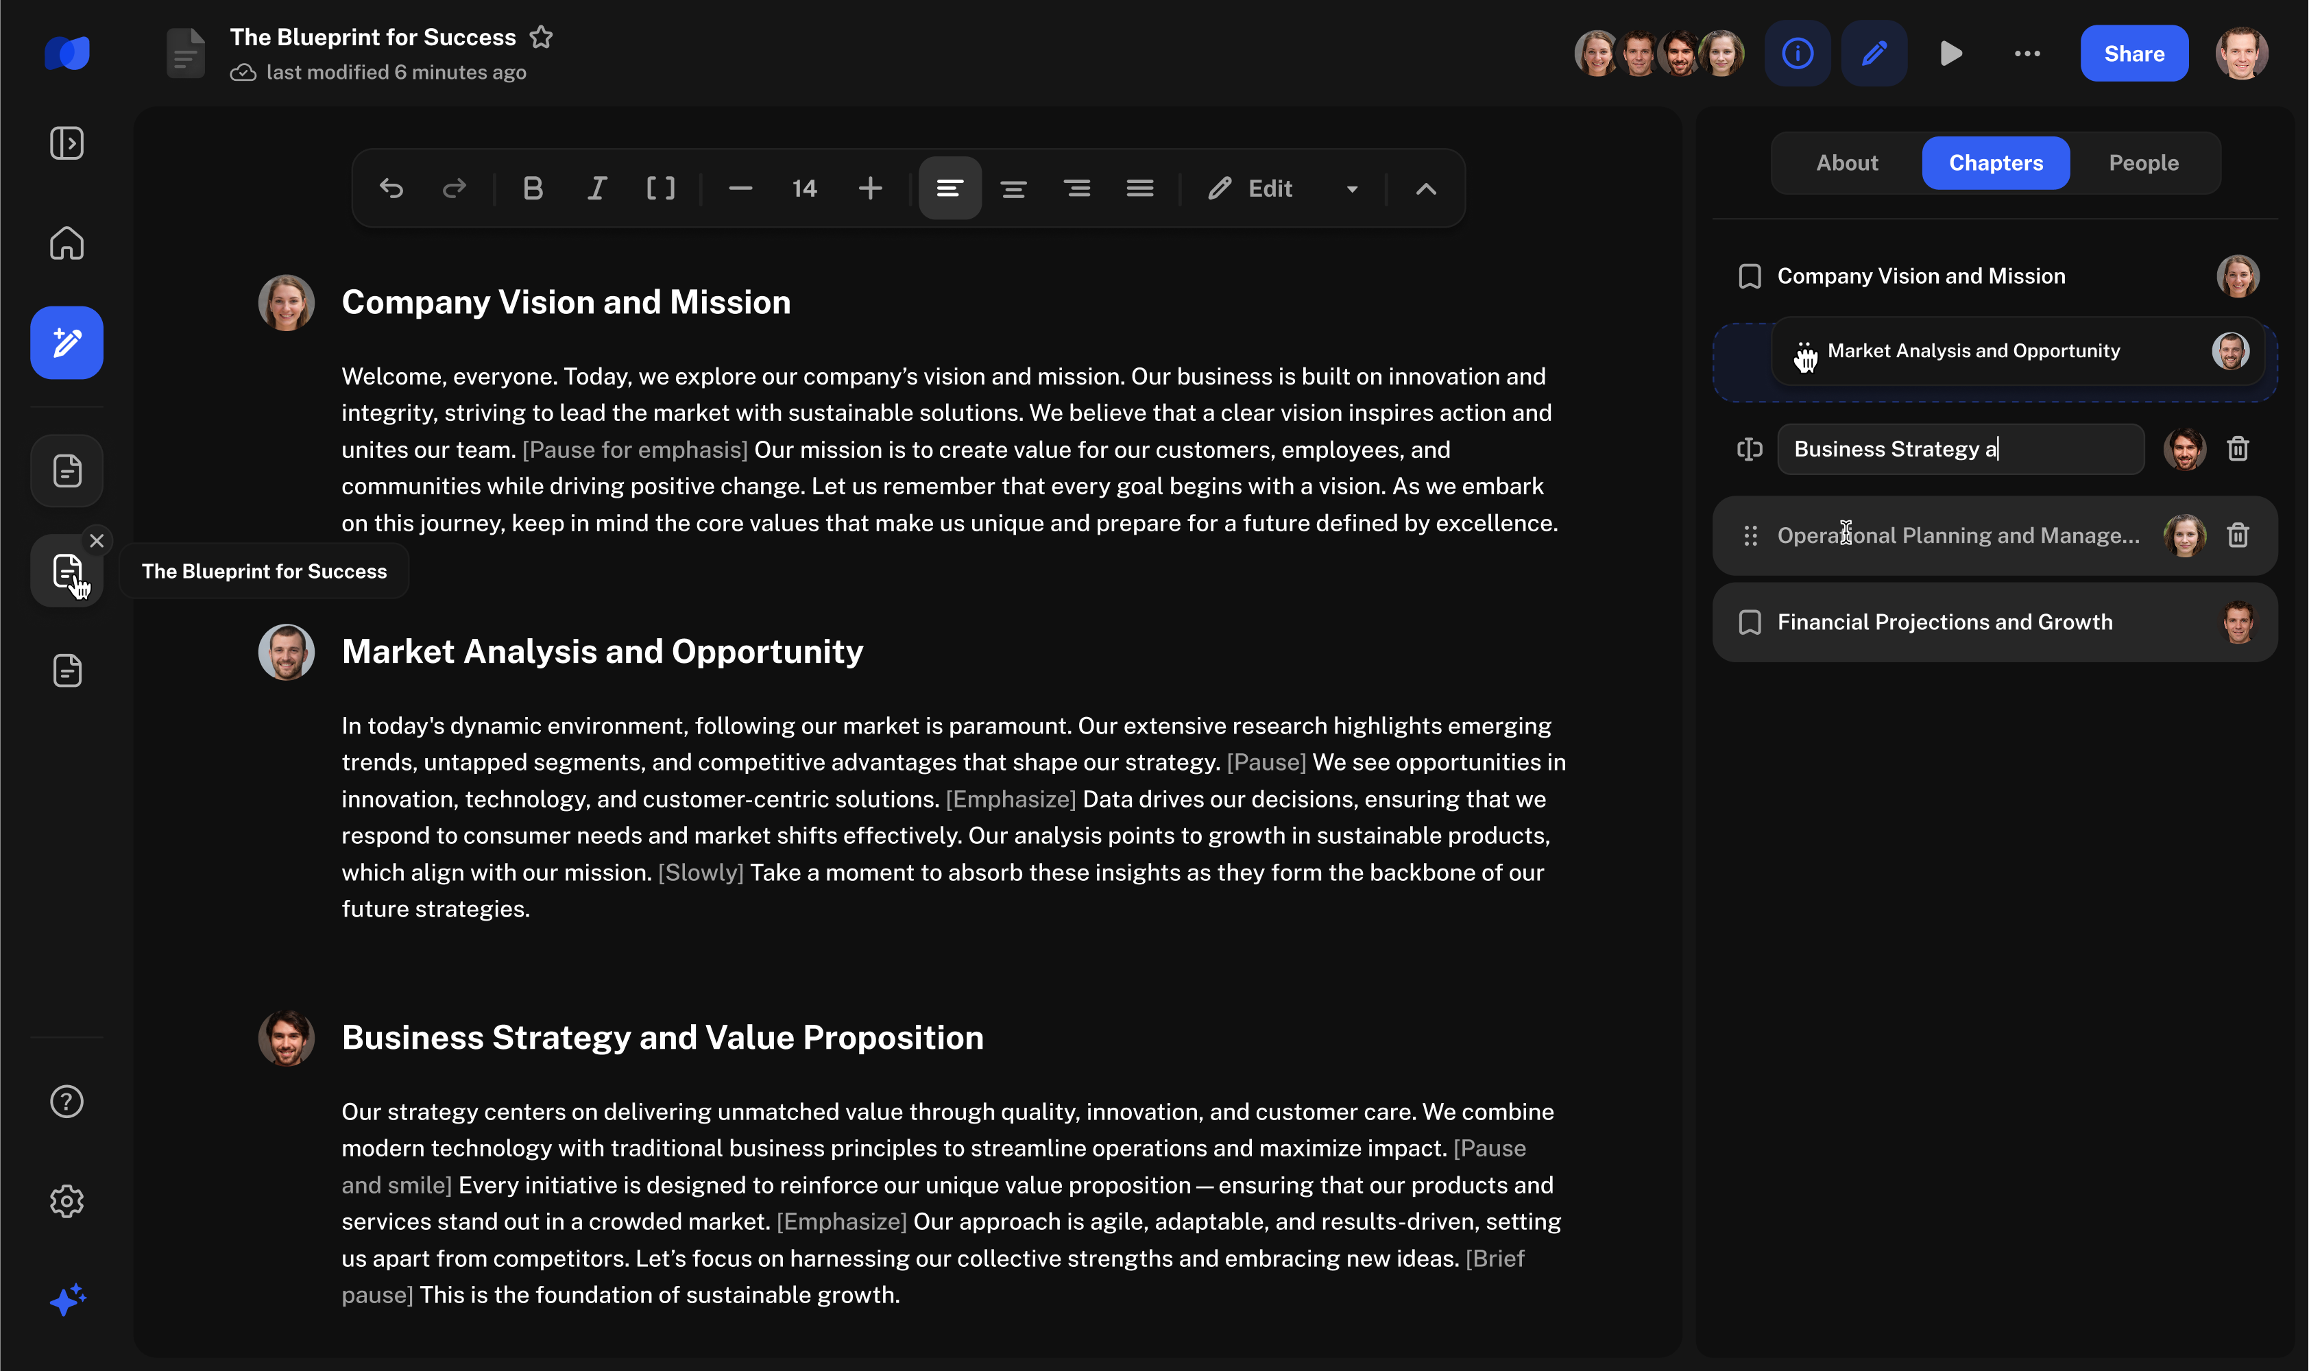Insert bracket cue annotation
Viewport: 2309px width, 1371px height.
click(661, 189)
